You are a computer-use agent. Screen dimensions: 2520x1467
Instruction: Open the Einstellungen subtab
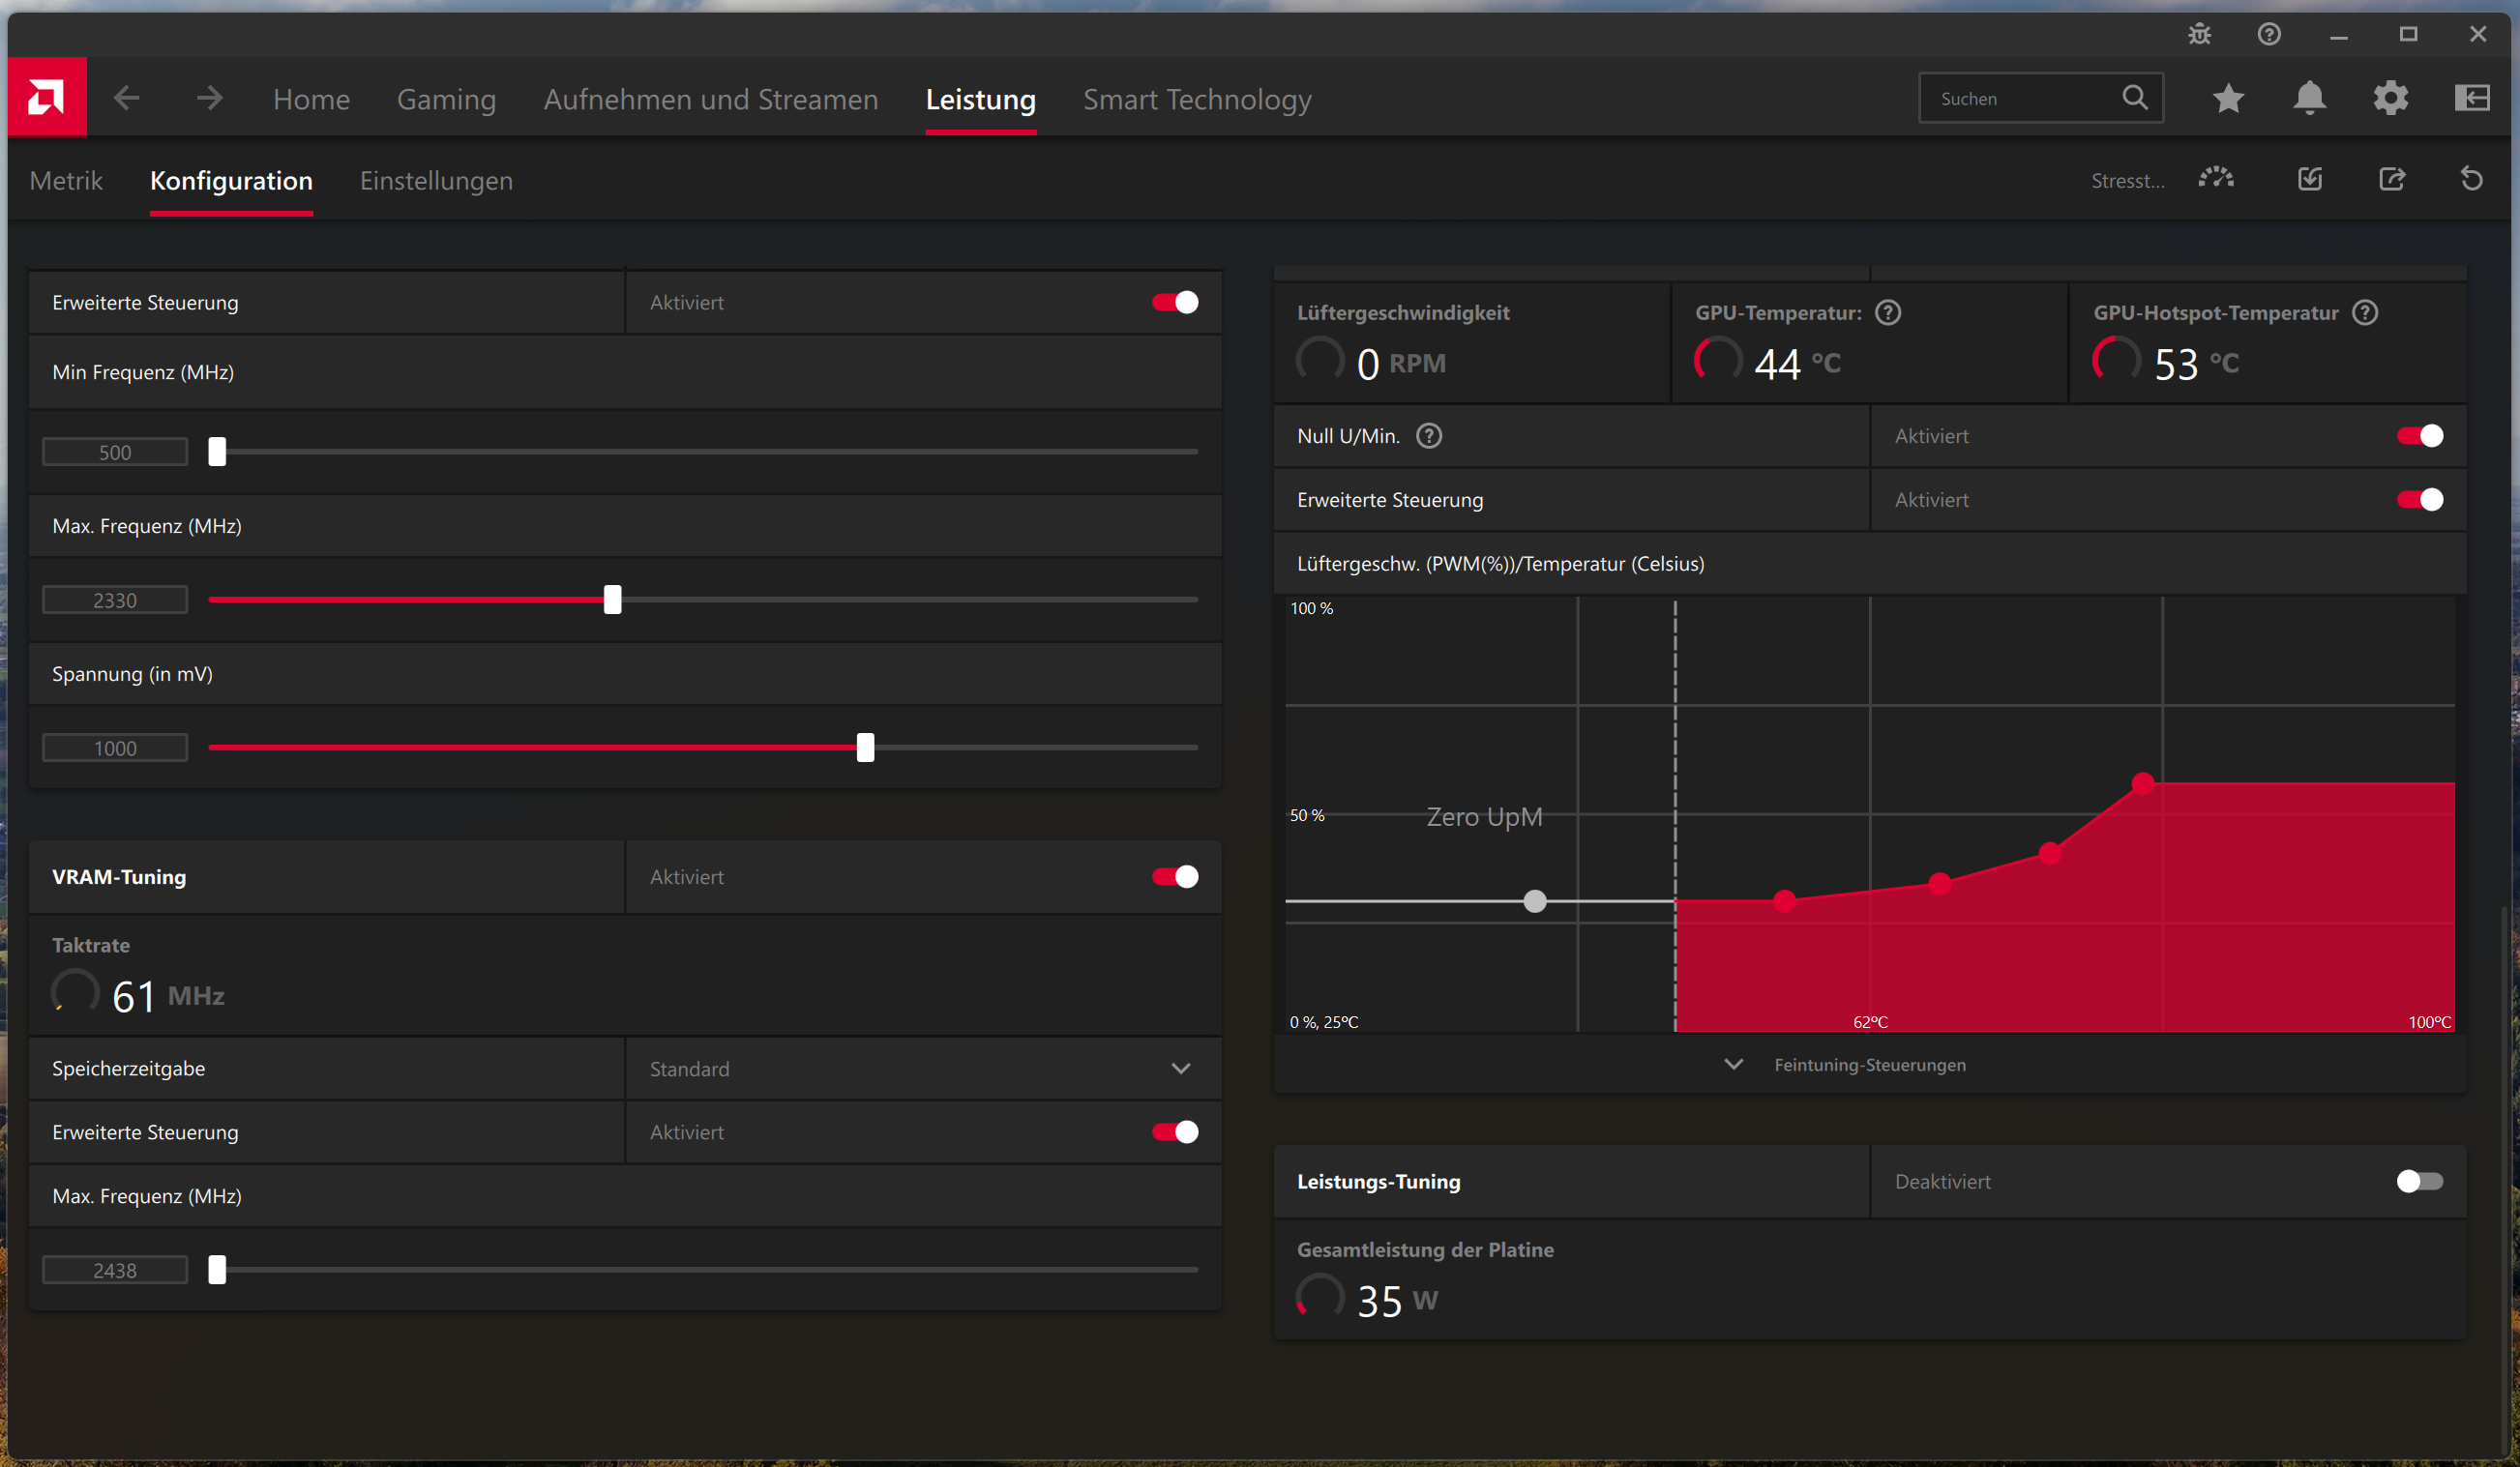436,180
